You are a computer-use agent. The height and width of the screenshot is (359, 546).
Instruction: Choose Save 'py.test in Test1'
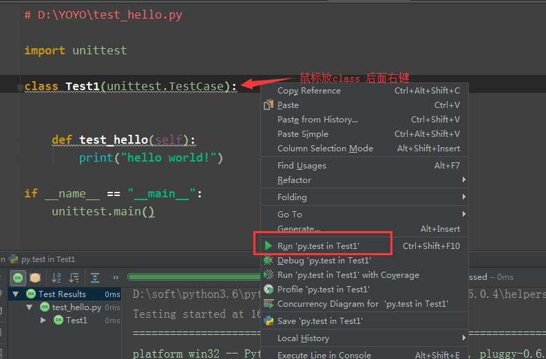[x=365, y=320]
